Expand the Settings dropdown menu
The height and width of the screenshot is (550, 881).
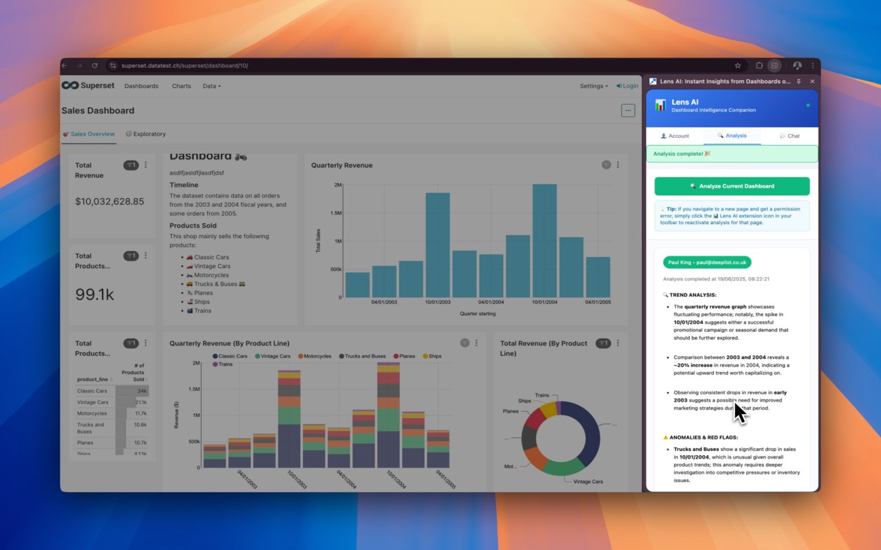[x=594, y=86]
